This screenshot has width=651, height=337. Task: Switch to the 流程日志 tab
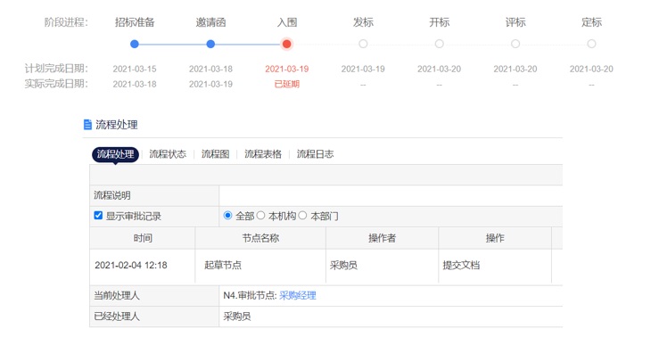(315, 154)
